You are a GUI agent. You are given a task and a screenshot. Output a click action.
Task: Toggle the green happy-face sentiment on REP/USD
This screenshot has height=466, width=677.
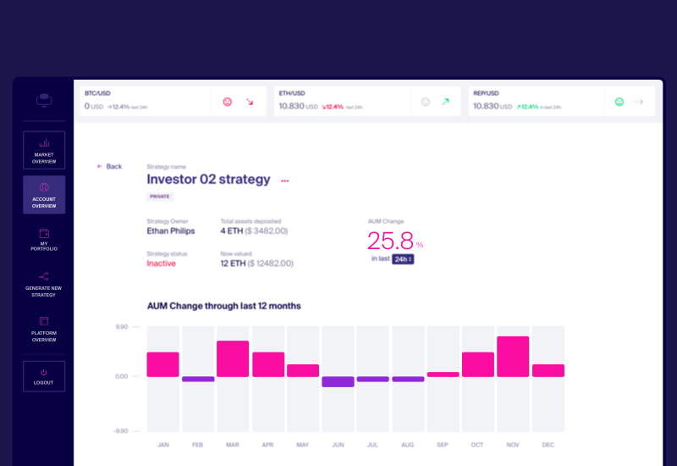click(619, 102)
